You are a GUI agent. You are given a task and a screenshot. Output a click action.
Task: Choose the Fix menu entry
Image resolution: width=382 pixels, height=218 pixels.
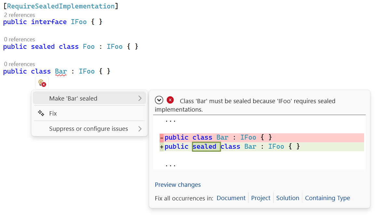[89, 113]
